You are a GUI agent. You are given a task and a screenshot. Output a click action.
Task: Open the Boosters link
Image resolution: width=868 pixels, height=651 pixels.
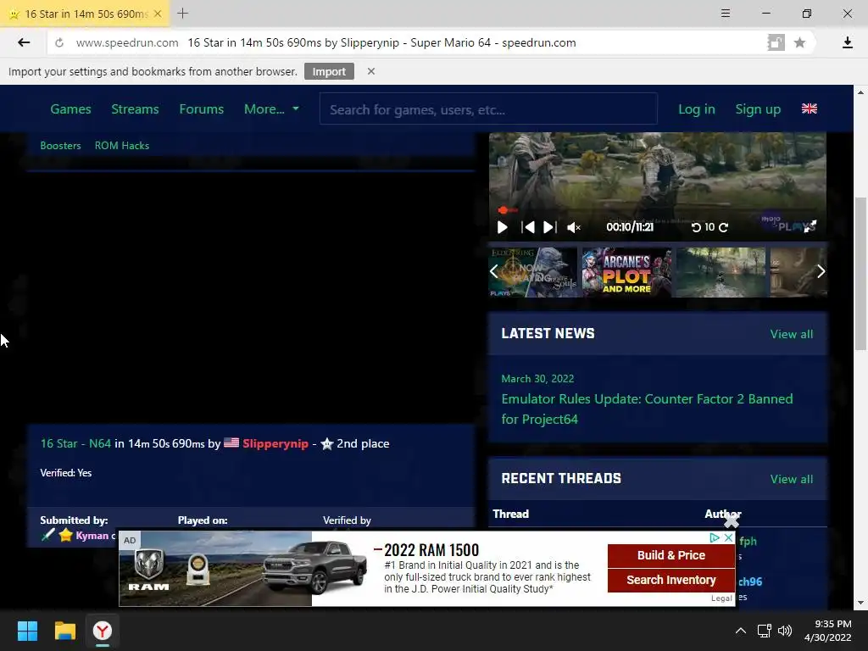[x=60, y=146]
